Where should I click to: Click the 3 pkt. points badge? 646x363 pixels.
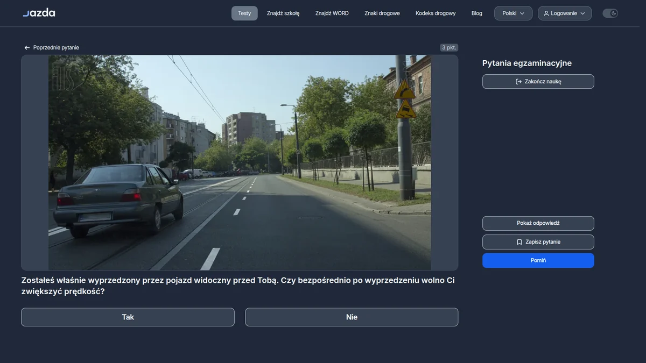[x=449, y=47]
